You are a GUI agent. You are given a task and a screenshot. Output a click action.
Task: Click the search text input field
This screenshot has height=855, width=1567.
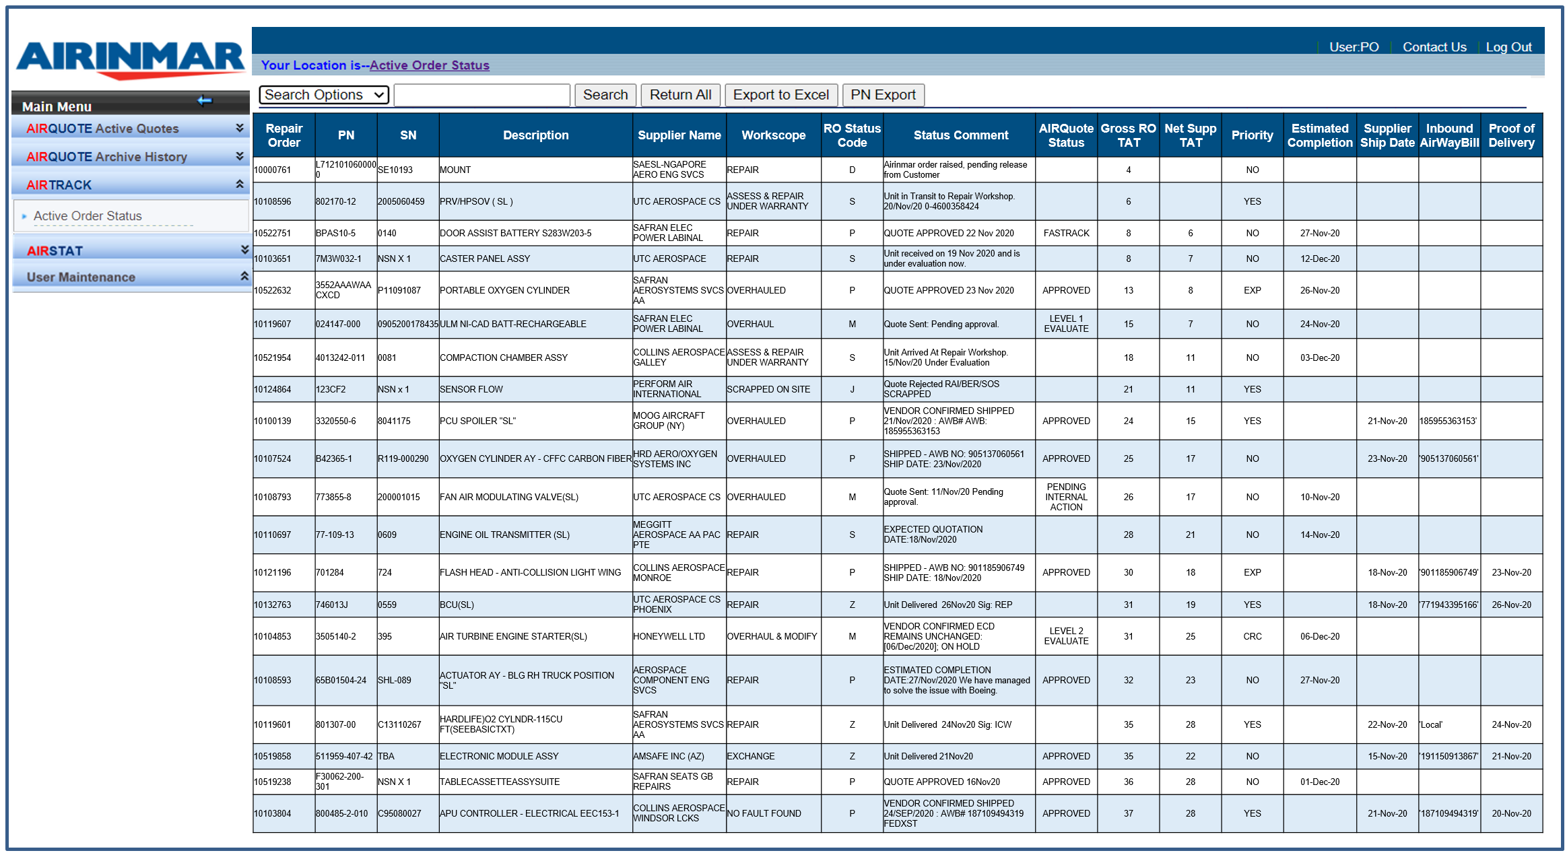(x=481, y=95)
